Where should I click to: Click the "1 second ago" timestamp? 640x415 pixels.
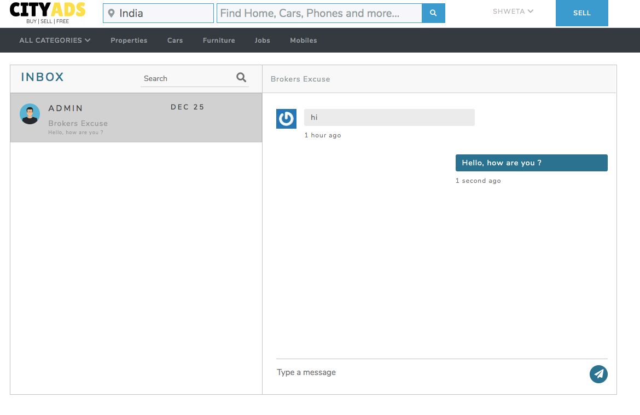coord(479,181)
